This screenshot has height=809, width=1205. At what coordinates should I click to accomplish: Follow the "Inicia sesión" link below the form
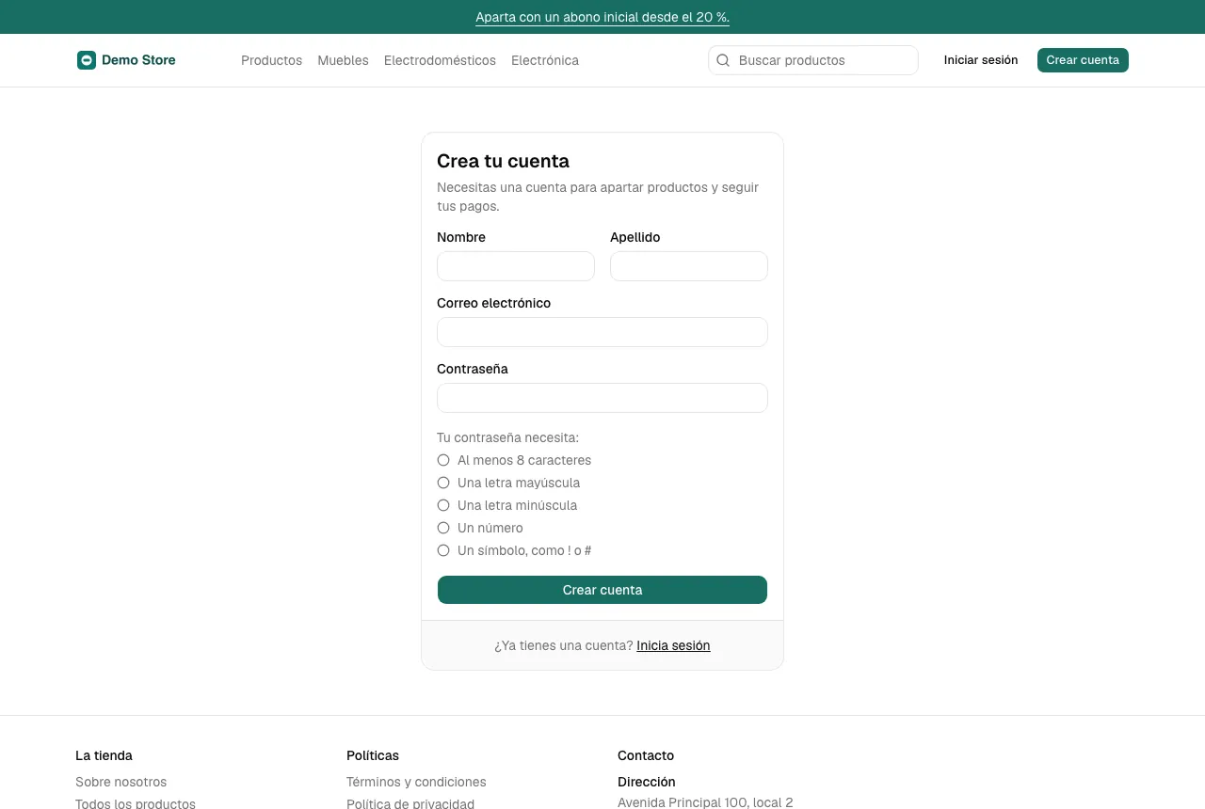673,645
